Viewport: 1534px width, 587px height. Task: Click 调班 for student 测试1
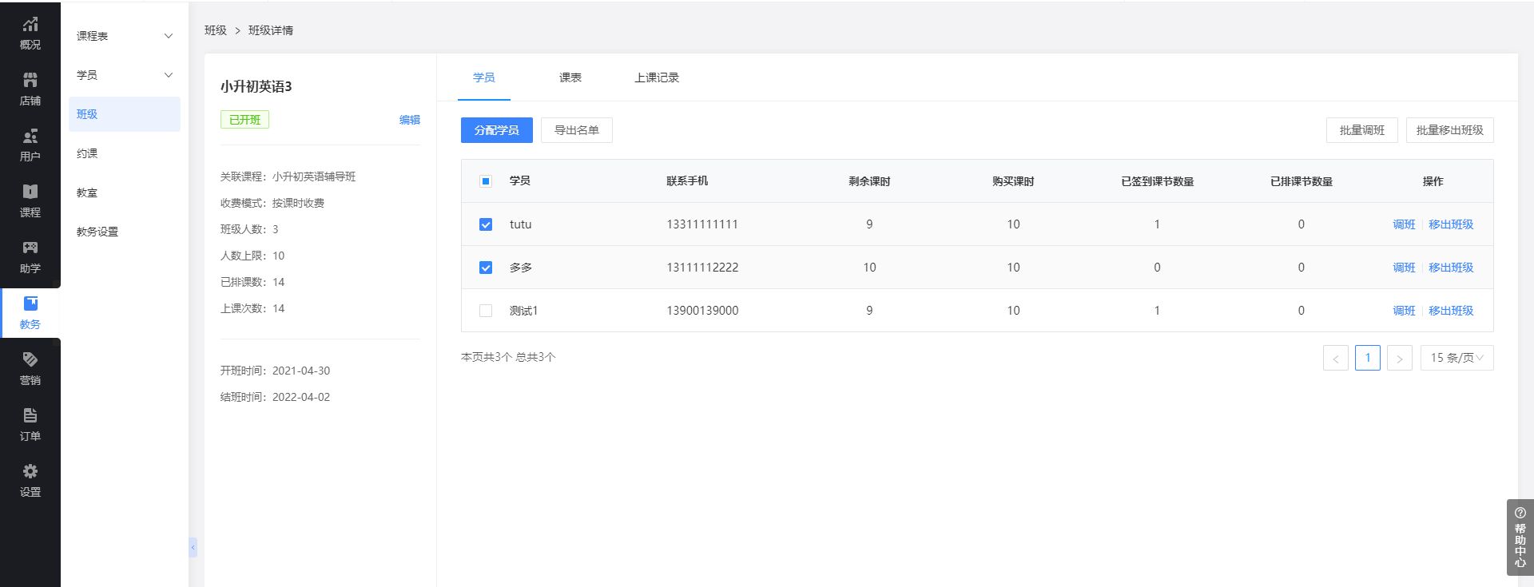click(x=1404, y=311)
